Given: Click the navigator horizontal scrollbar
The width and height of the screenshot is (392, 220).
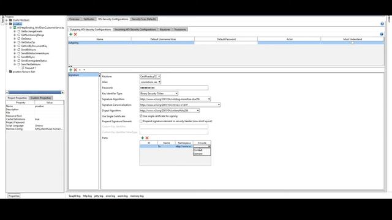Looking at the screenshot, I should [x=35, y=92].
